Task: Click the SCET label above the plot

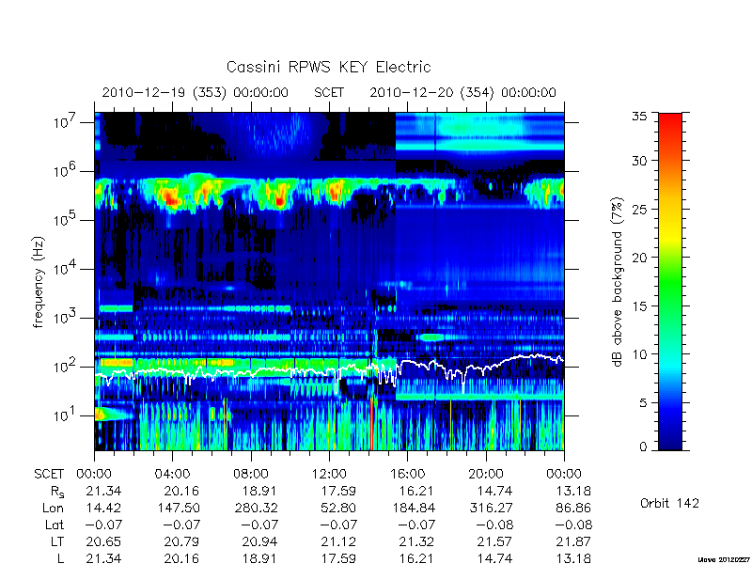Action: coord(329,92)
